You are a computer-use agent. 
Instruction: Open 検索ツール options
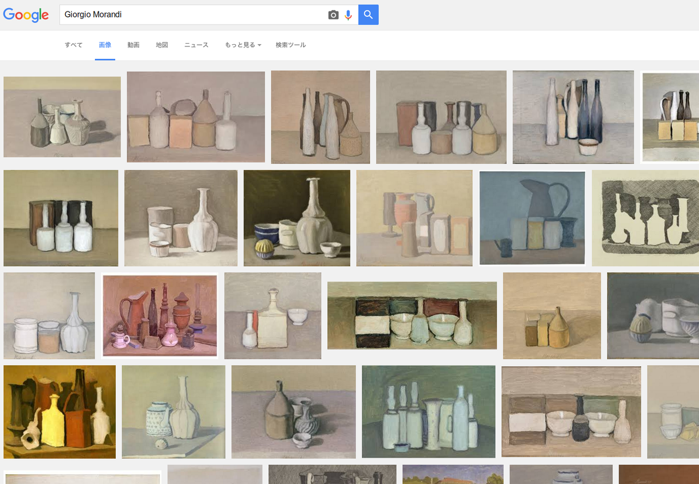(x=291, y=45)
